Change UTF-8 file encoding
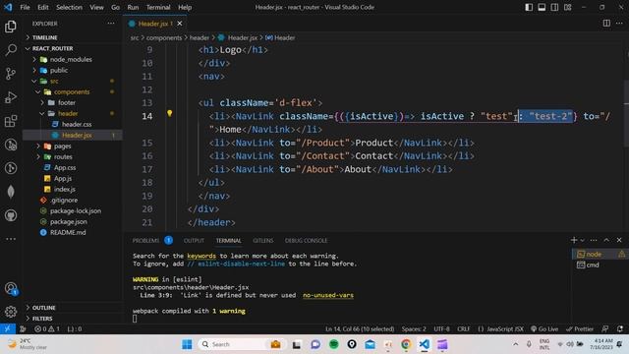 (441, 328)
